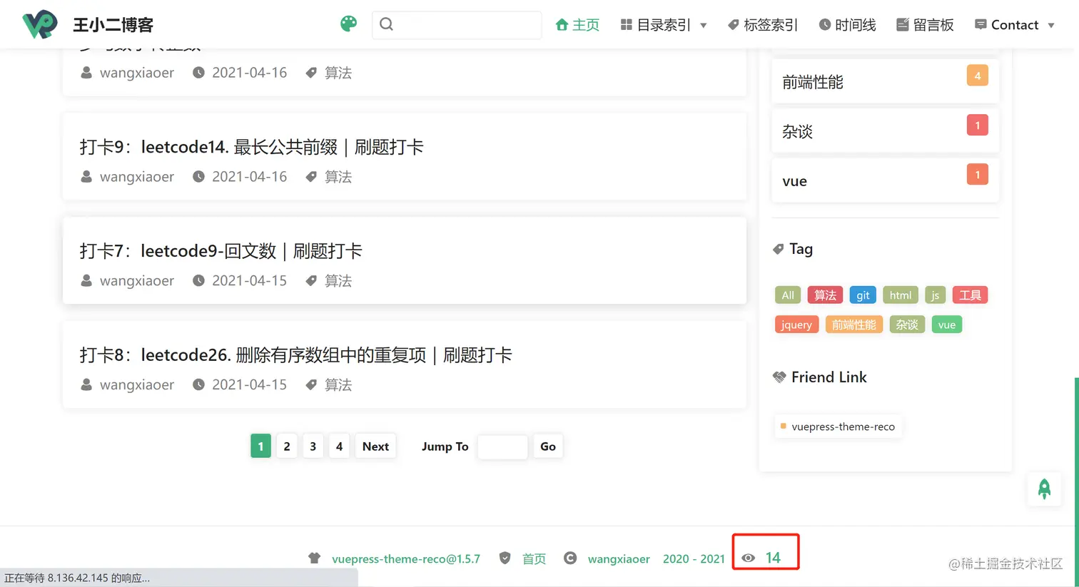Click the visitor count number 14
The height and width of the screenshot is (587, 1079).
[773, 558]
